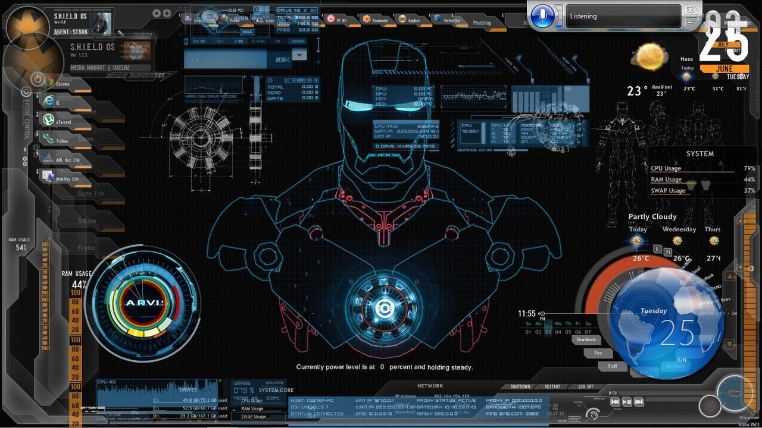Click the up arrow on right scroller

[x=729, y=276]
